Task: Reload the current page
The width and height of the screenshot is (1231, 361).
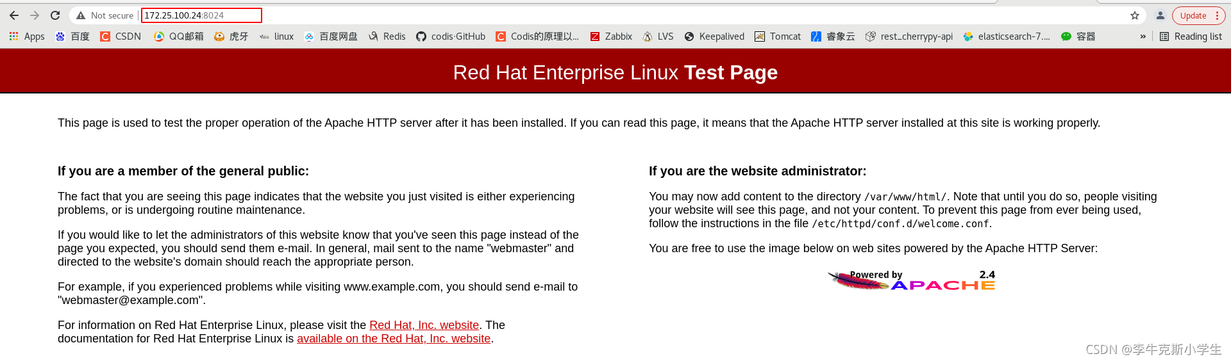Action: (55, 15)
